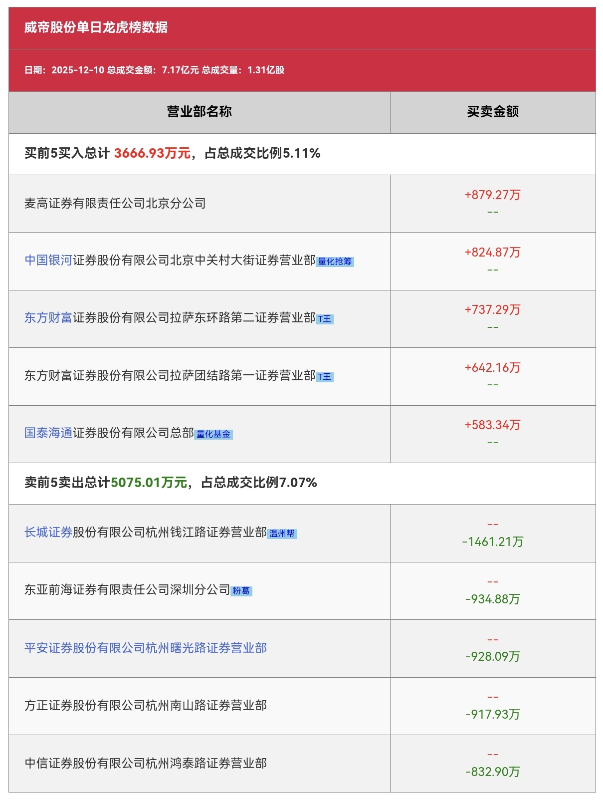Click the 量化抢筹 tag

point(335,262)
